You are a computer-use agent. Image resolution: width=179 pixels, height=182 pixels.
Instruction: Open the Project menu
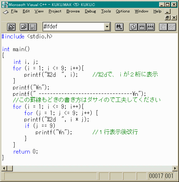click(x=55, y=11)
